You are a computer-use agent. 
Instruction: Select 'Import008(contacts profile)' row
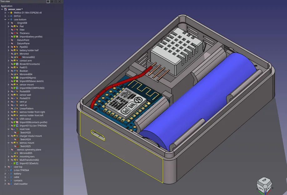33,122
